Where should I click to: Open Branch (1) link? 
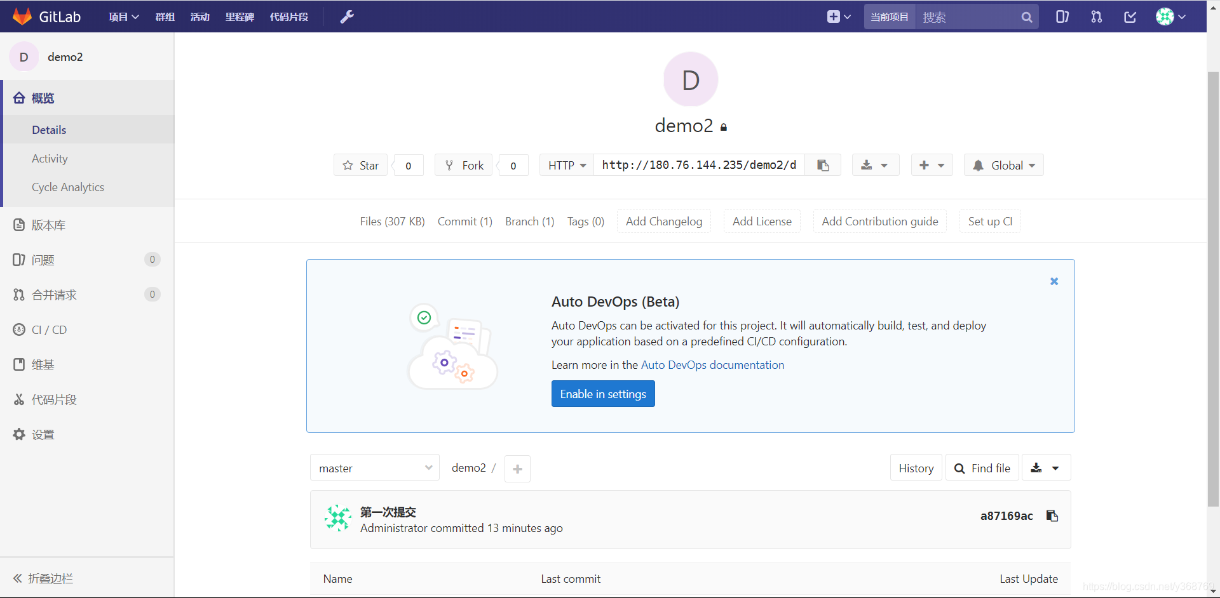(529, 222)
